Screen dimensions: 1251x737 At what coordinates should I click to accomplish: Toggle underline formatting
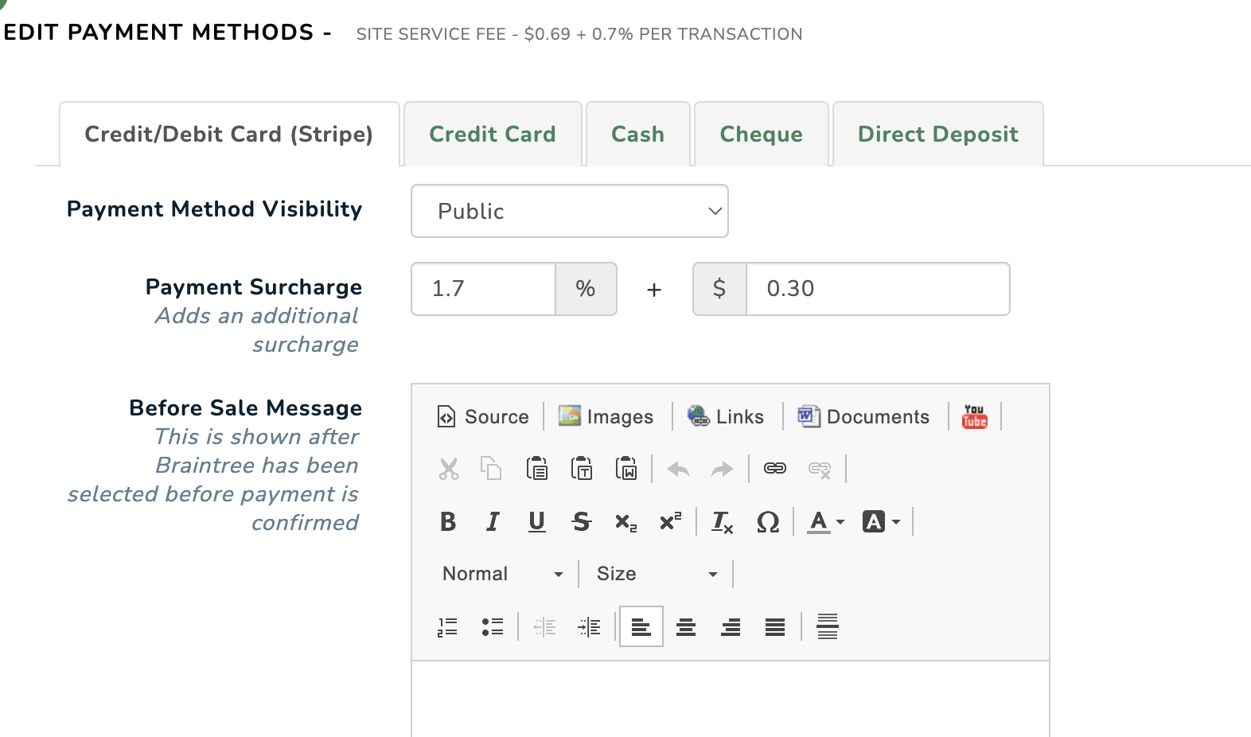pos(537,522)
